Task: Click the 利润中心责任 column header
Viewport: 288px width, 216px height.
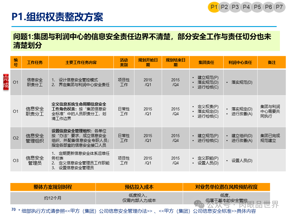Action: (x=240, y=62)
